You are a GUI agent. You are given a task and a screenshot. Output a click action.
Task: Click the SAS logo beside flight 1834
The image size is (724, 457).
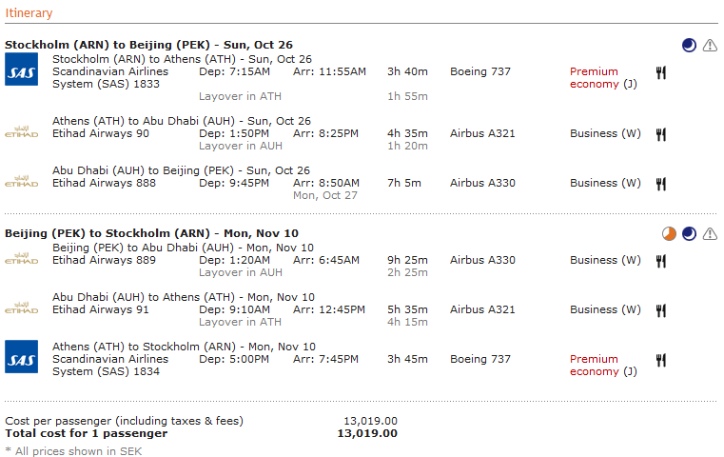pyautogui.click(x=21, y=357)
